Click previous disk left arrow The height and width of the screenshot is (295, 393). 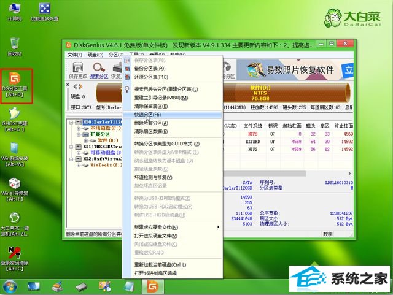pos(75,86)
